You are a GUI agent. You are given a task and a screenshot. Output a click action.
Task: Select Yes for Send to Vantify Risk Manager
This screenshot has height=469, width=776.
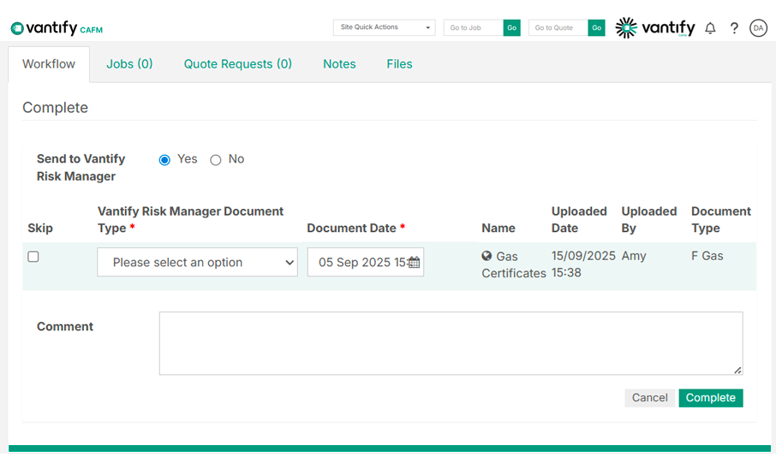pos(164,160)
